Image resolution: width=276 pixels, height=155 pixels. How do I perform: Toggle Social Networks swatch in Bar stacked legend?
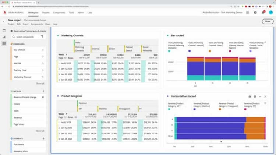(250, 51)
